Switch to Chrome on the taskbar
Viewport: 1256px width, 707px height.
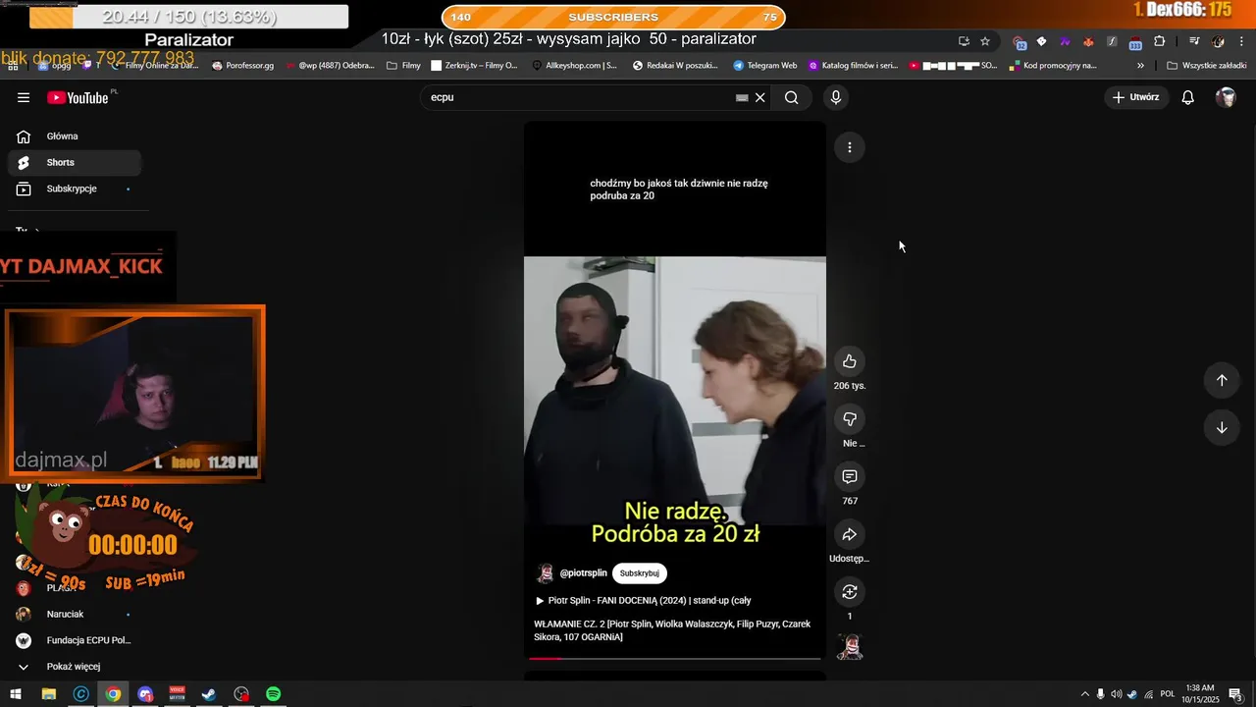pyautogui.click(x=113, y=694)
